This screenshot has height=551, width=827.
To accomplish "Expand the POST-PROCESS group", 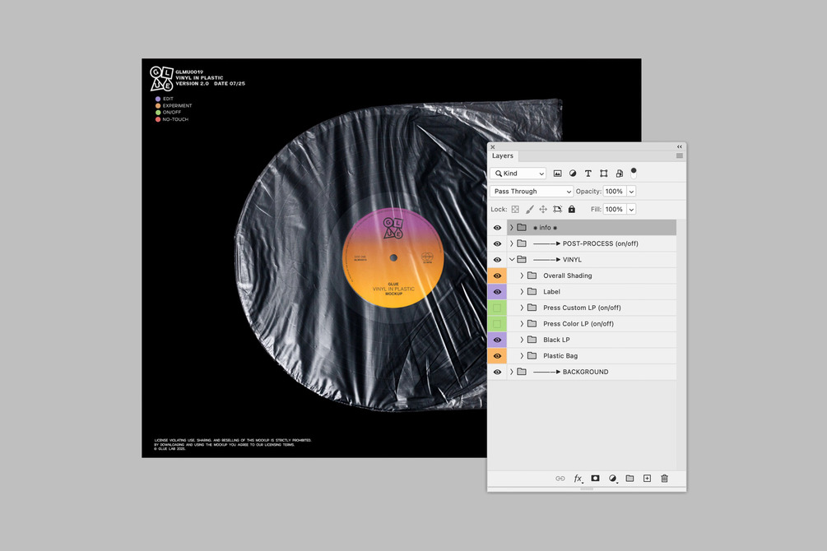I will coord(511,243).
